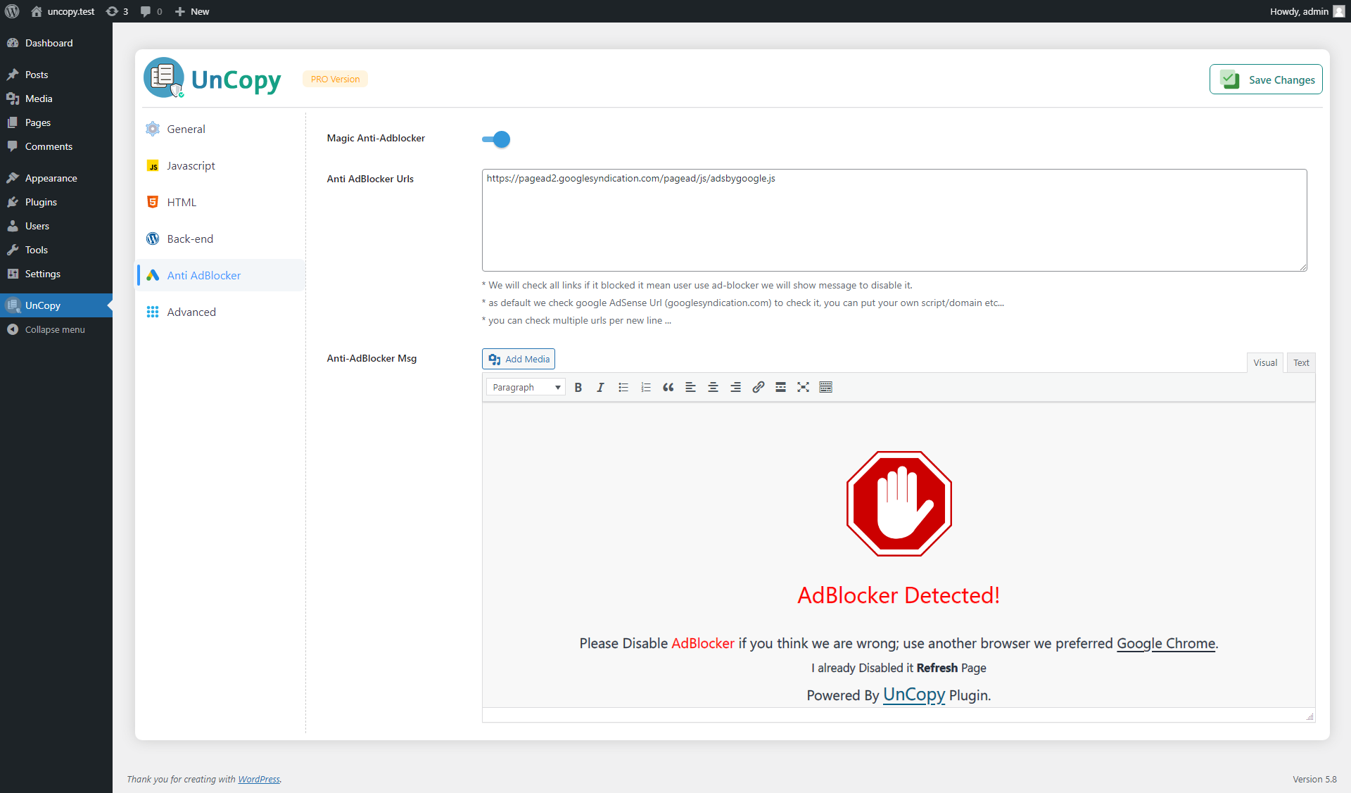1351x793 pixels.
Task: Click into the Anti AdBlocker Urls textarea
Action: click(x=894, y=220)
